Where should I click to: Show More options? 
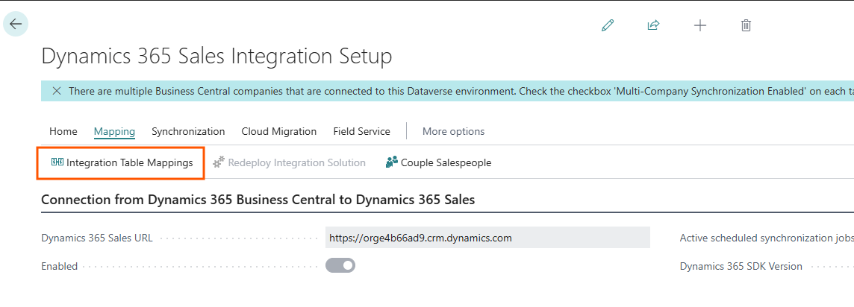[x=453, y=131]
